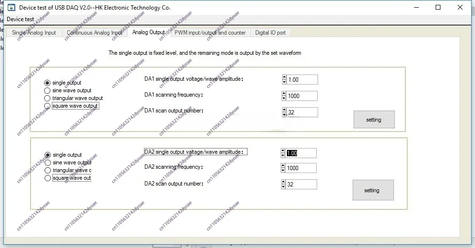Click DA2 single output voltage label
The width and height of the screenshot is (475, 248).
(x=195, y=152)
